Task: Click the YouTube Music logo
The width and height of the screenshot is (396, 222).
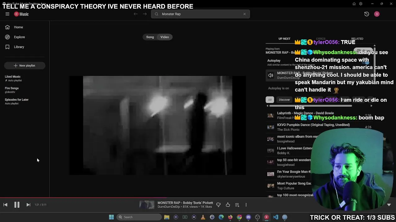Action: coord(21,14)
